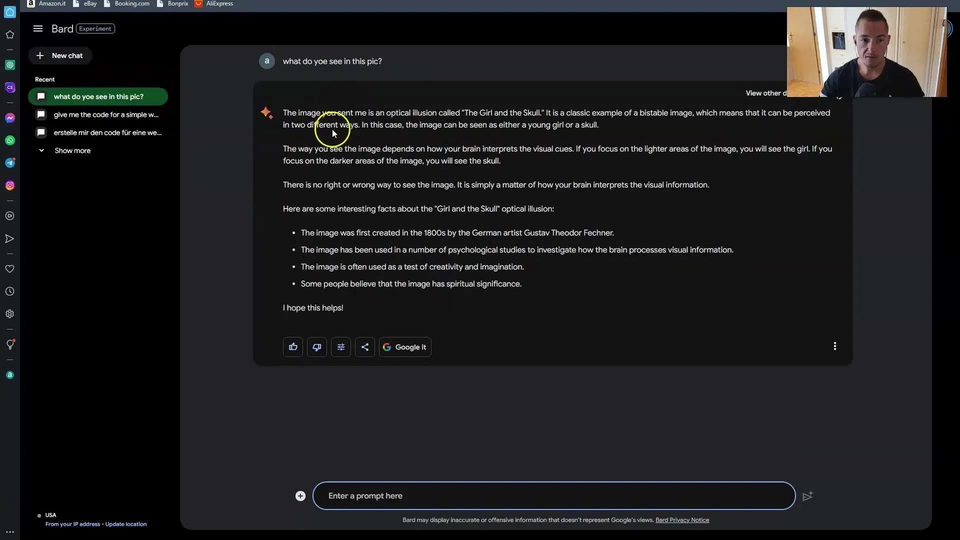Open the lightbulb tips icon in the sidebar
The width and height of the screenshot is (960, 540).
point(10,344)
